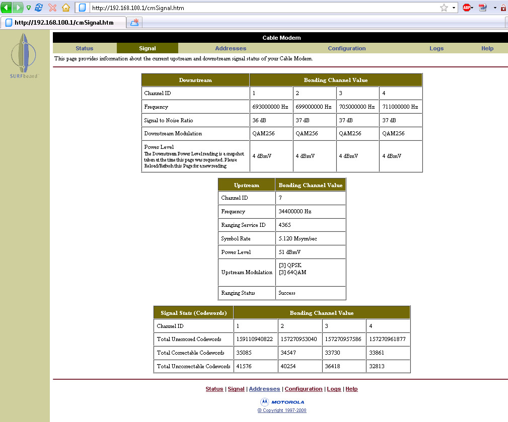Screen dimensions: 508x422
Task: Follow the Configuration link in the footer
Action: tap(304, 389)
